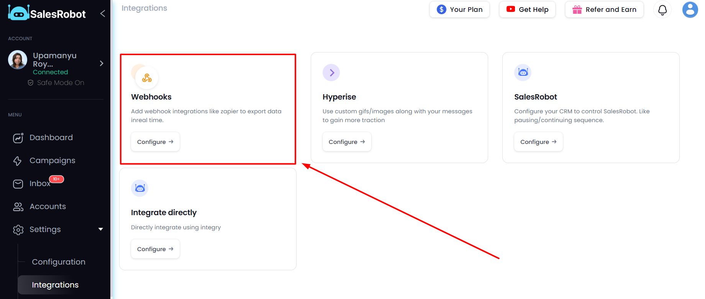Click the Refer and Earn gift icon
This screenshot has width=705, height=299.
coord(577,10)
